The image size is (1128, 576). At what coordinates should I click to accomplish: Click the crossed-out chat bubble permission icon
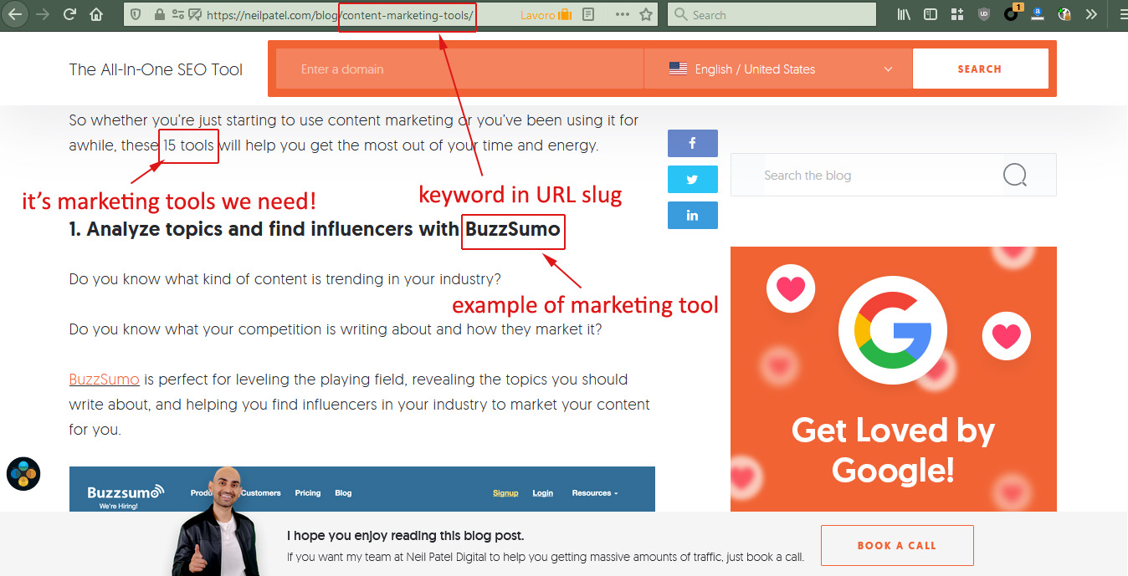[195, 14]
